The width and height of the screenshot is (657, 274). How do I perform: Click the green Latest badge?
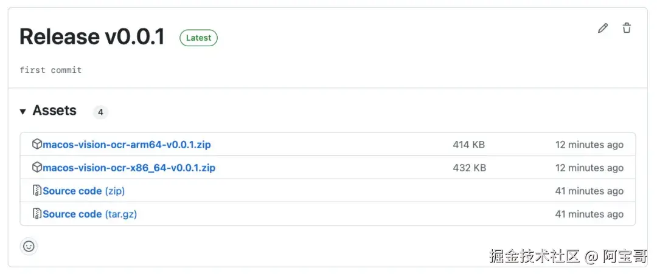(198, 38)
